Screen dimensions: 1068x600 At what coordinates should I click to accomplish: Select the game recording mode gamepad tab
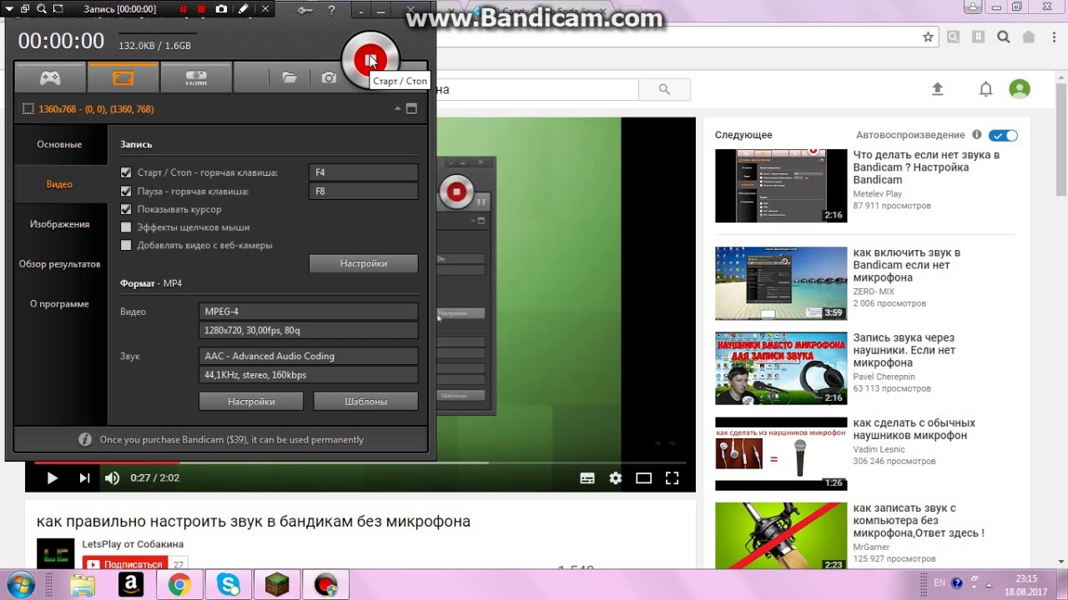pos(50,77)
